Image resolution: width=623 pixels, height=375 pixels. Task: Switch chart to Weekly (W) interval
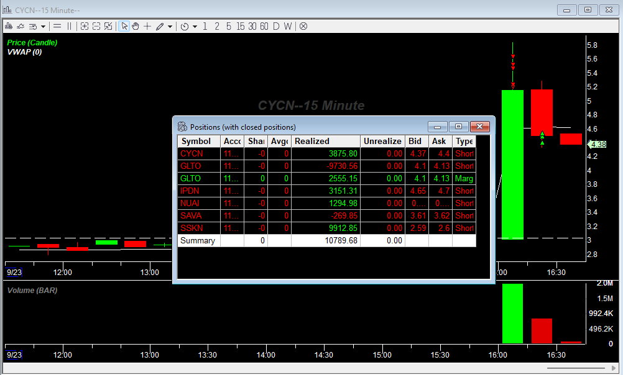pyautogui.click(x=288, y=26)
